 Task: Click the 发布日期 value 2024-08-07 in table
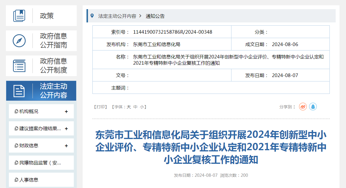click(x=285, y=76)
